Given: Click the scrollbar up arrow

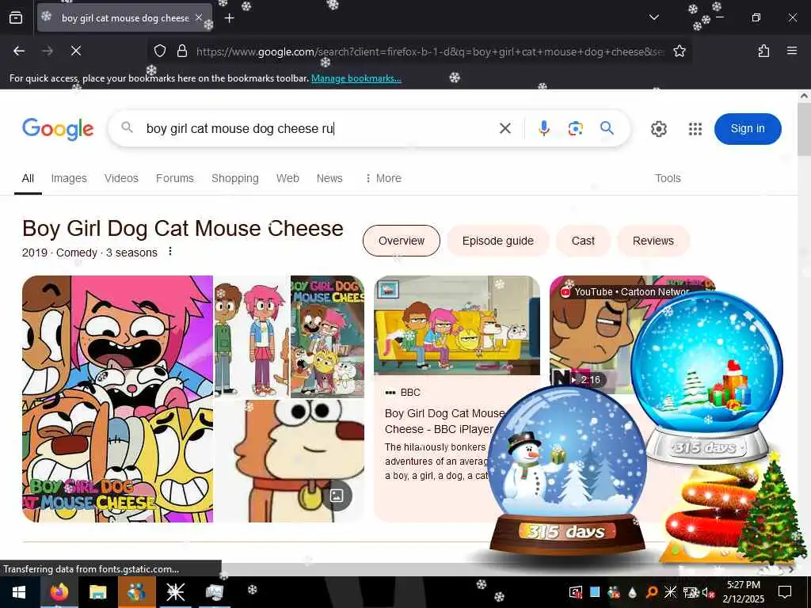Looking at the screenshot, I should [x=805, y=96].
